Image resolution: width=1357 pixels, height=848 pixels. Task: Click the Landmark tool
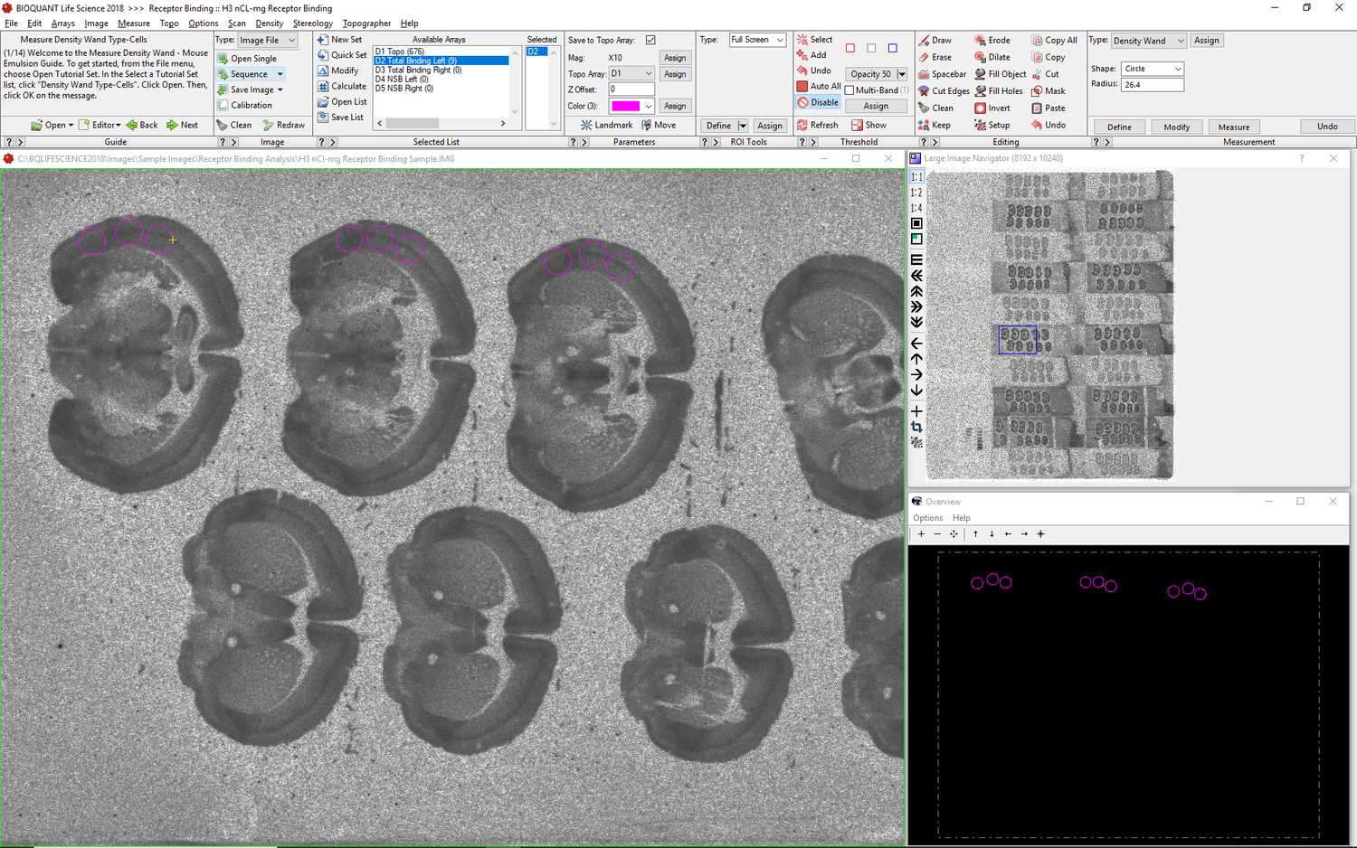pos(607,126)
